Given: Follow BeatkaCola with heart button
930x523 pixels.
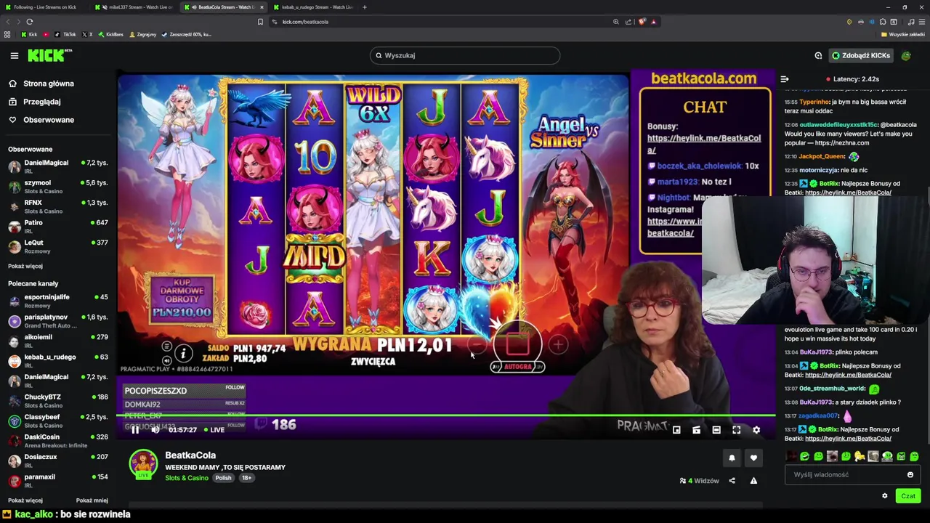Looking at the screenshot, I should (x=753, y=458).
